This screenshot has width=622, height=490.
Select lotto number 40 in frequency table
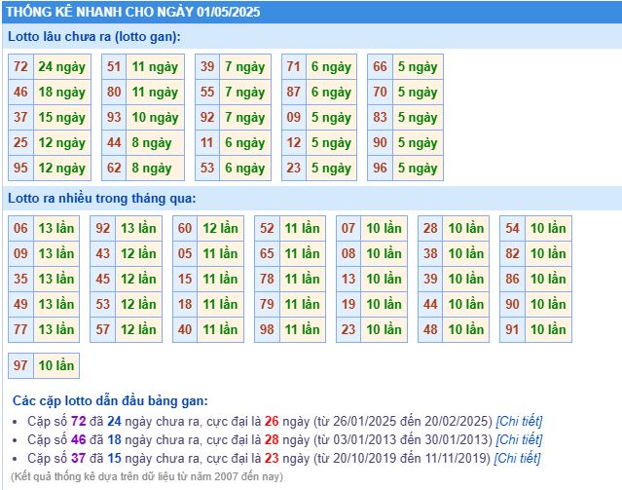coord(185,329)
